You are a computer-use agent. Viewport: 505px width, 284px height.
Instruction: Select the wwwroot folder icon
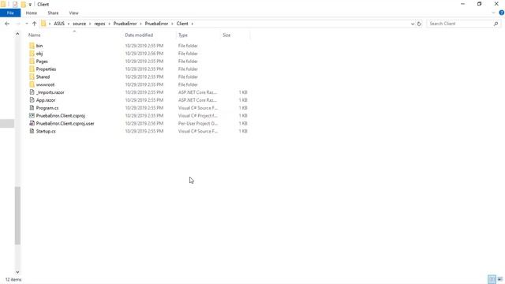click(32, 84)
